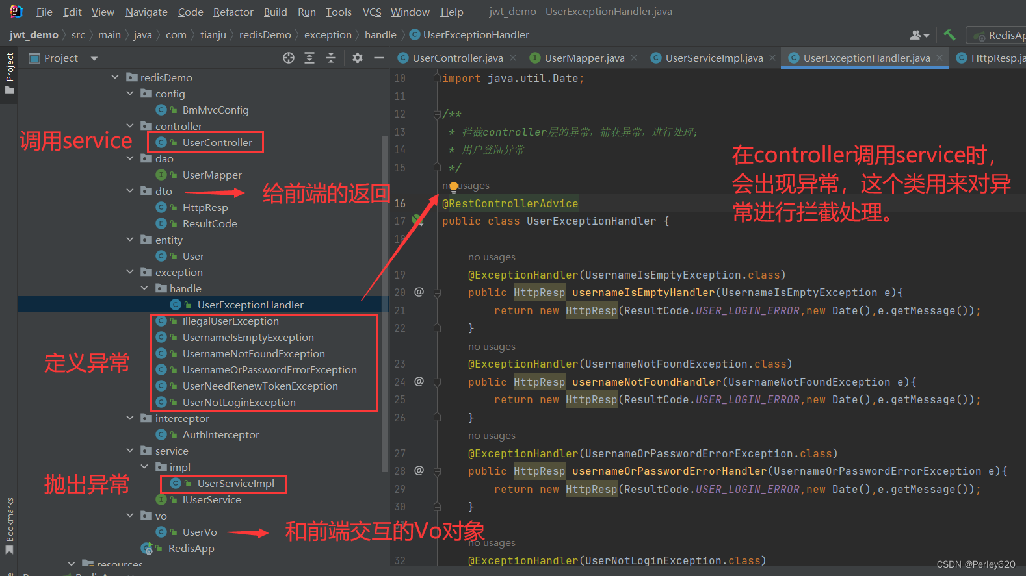The height and width of the screenshot is (576, 1026).
Task: Open the Build menu
Action: (x=275, y=12)
